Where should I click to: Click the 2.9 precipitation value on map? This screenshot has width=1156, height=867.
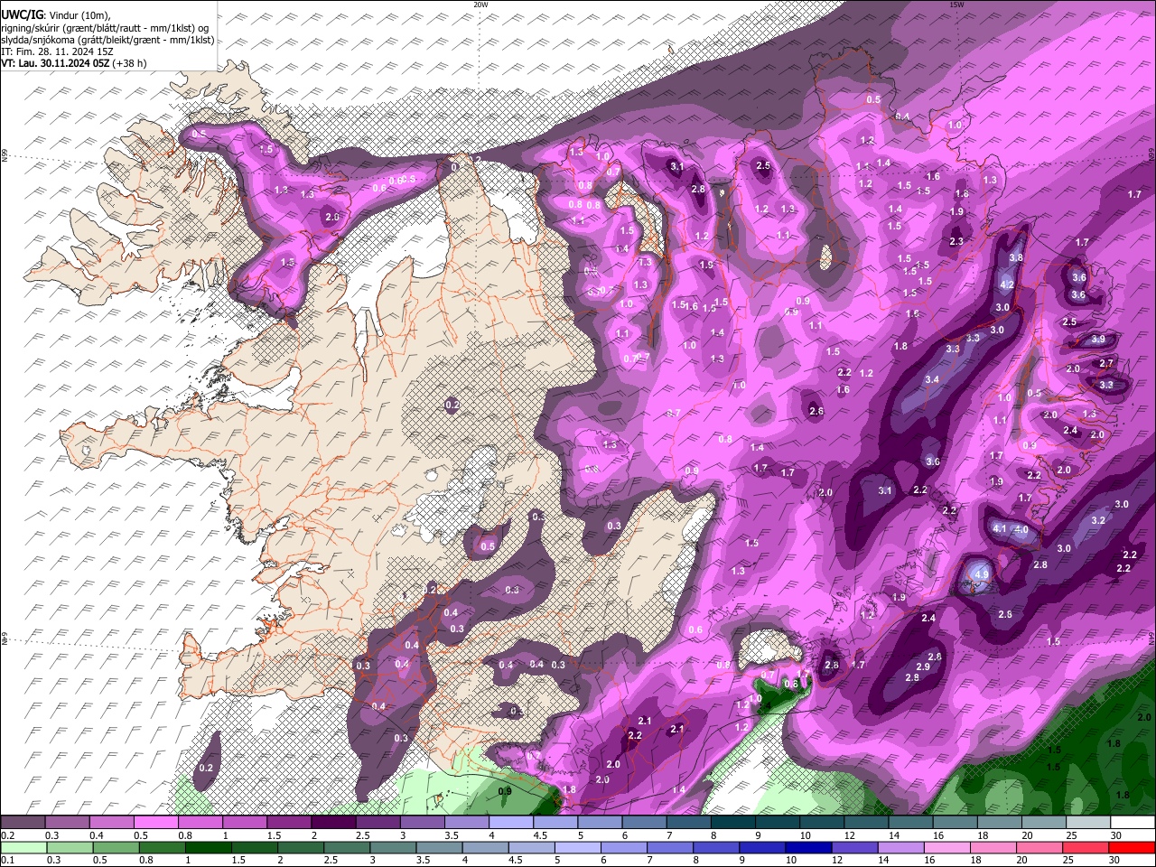pos(923,667)
